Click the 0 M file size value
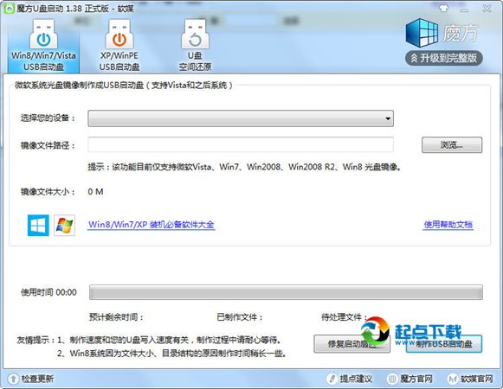This screenshot has width=503, height=389. [x=95, y=192]
